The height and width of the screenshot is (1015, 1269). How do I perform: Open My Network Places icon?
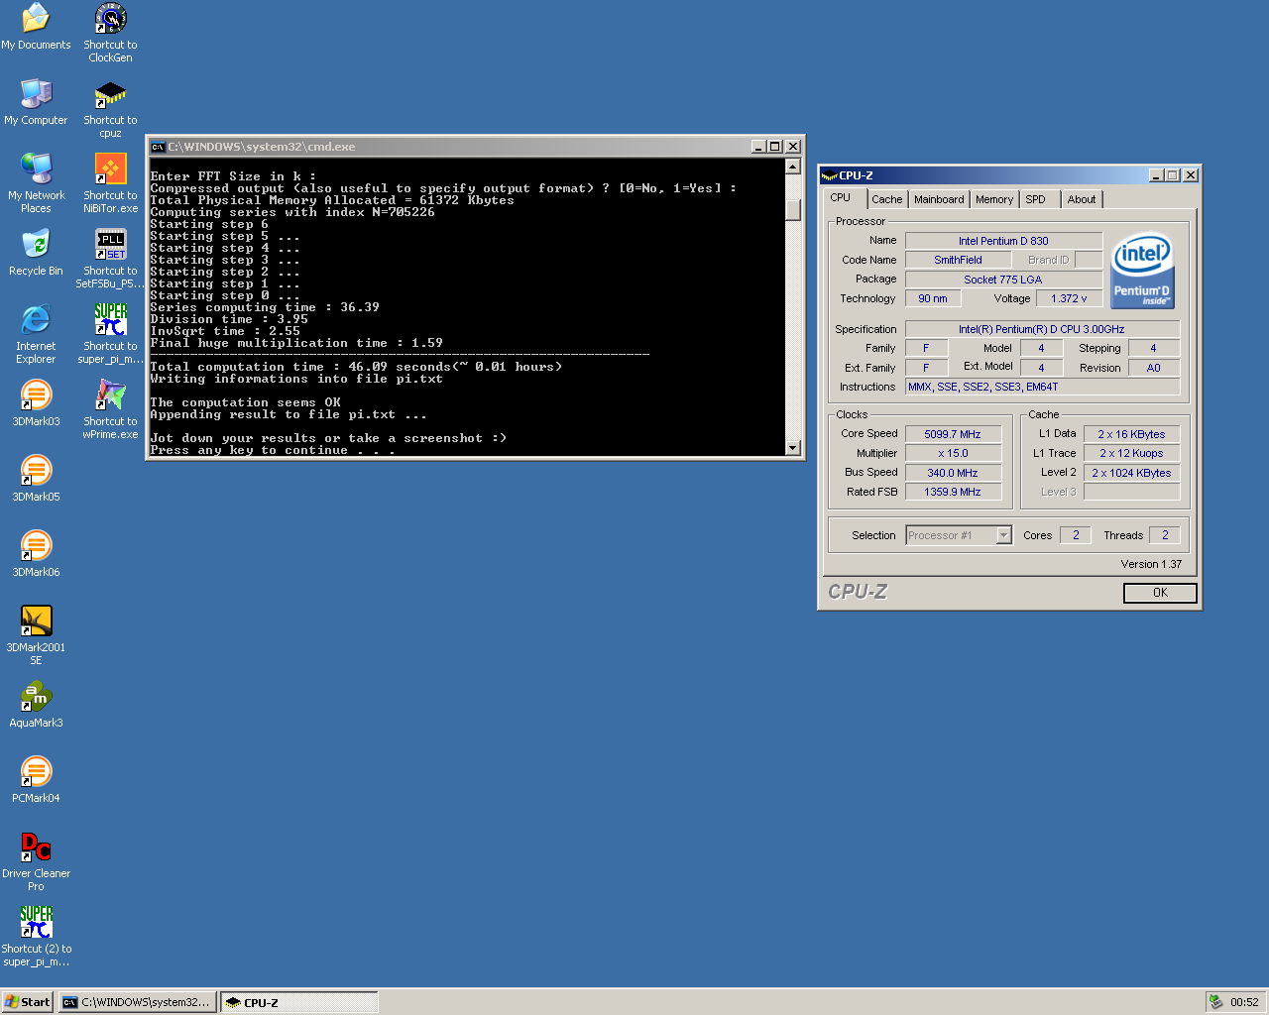36,183
